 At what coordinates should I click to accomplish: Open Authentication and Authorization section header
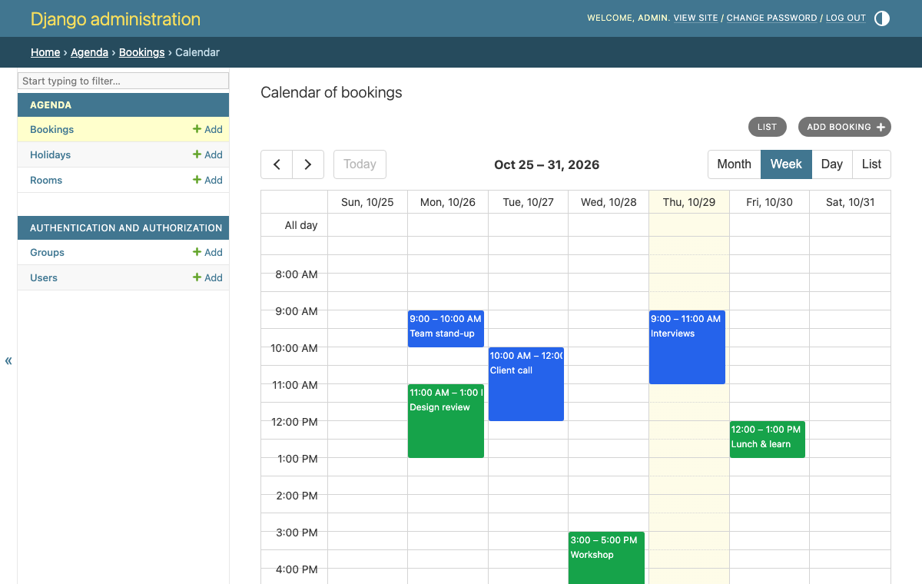tap(126, 227)
